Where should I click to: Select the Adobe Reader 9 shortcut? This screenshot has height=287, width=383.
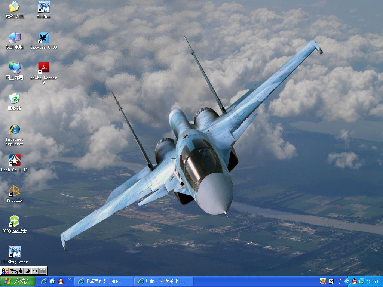(x=44, y=73)
